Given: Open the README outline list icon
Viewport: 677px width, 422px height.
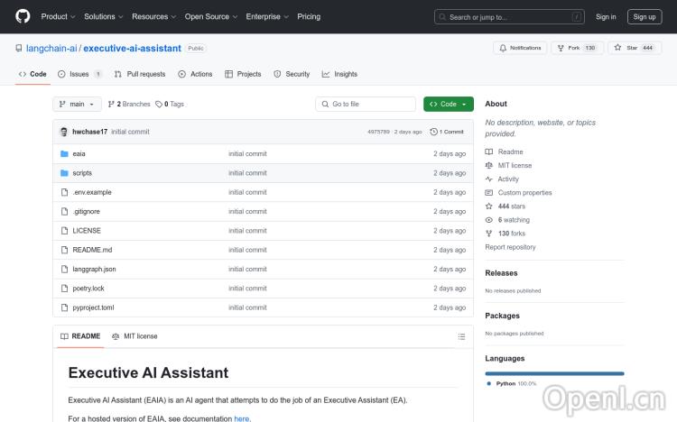Looking at the screenshot, I should point(462,336).
